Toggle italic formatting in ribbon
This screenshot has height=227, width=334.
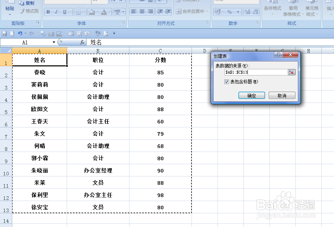[56, 12]
